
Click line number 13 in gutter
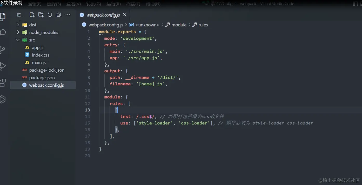[88, 110]
